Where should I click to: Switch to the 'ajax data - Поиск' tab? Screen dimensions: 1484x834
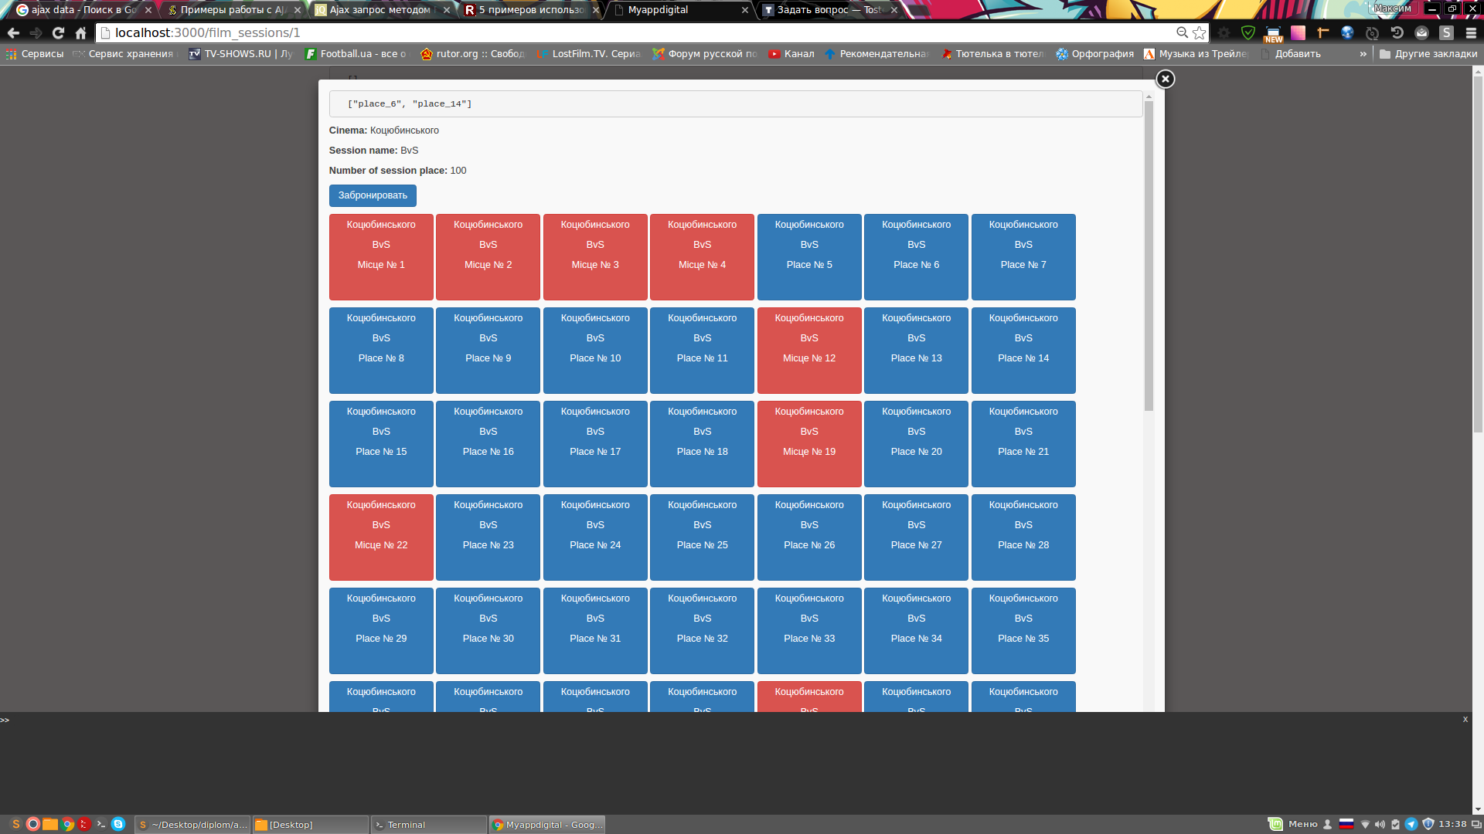click(83, 10)
